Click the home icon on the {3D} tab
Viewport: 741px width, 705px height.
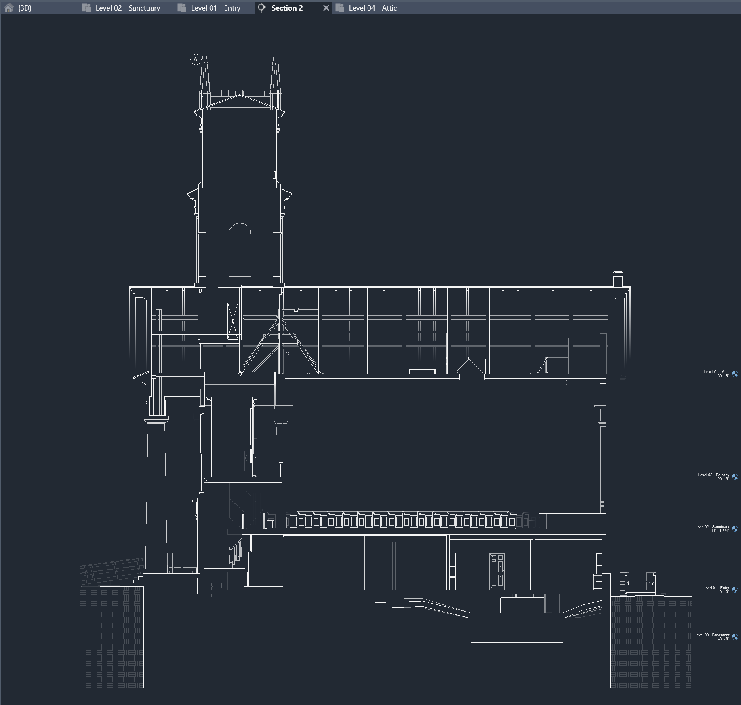(9, 7)
